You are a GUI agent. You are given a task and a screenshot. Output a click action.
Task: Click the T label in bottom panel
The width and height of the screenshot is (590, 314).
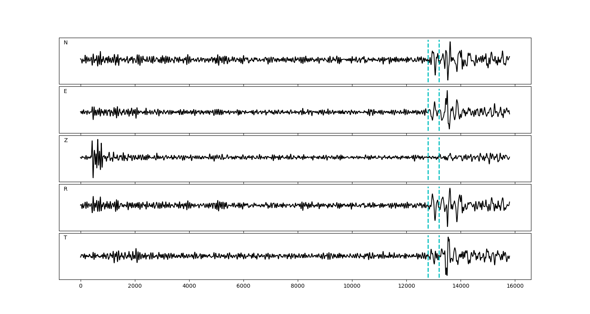tap(65, 238)
